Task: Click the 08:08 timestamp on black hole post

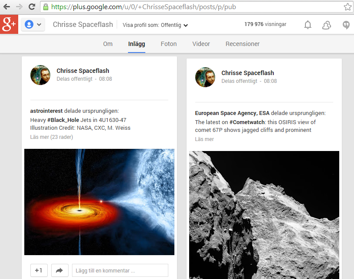Action: point(105,79)
